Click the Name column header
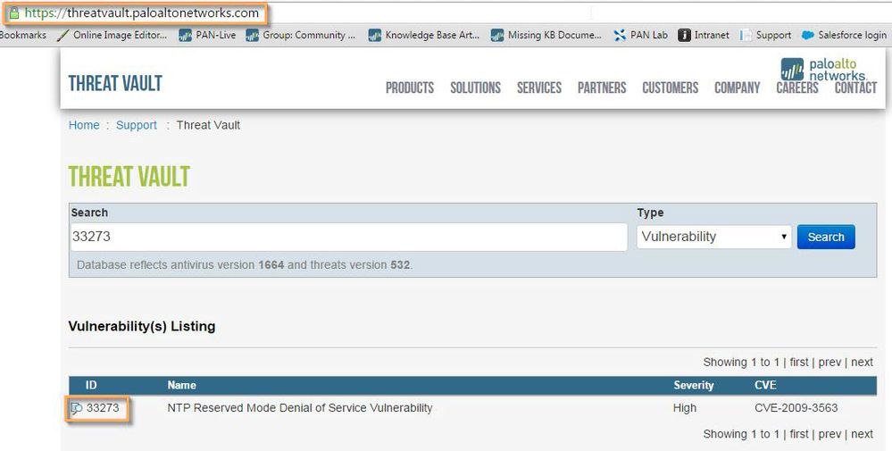Viewport: 892px width, 451px height. pos(181,386)
